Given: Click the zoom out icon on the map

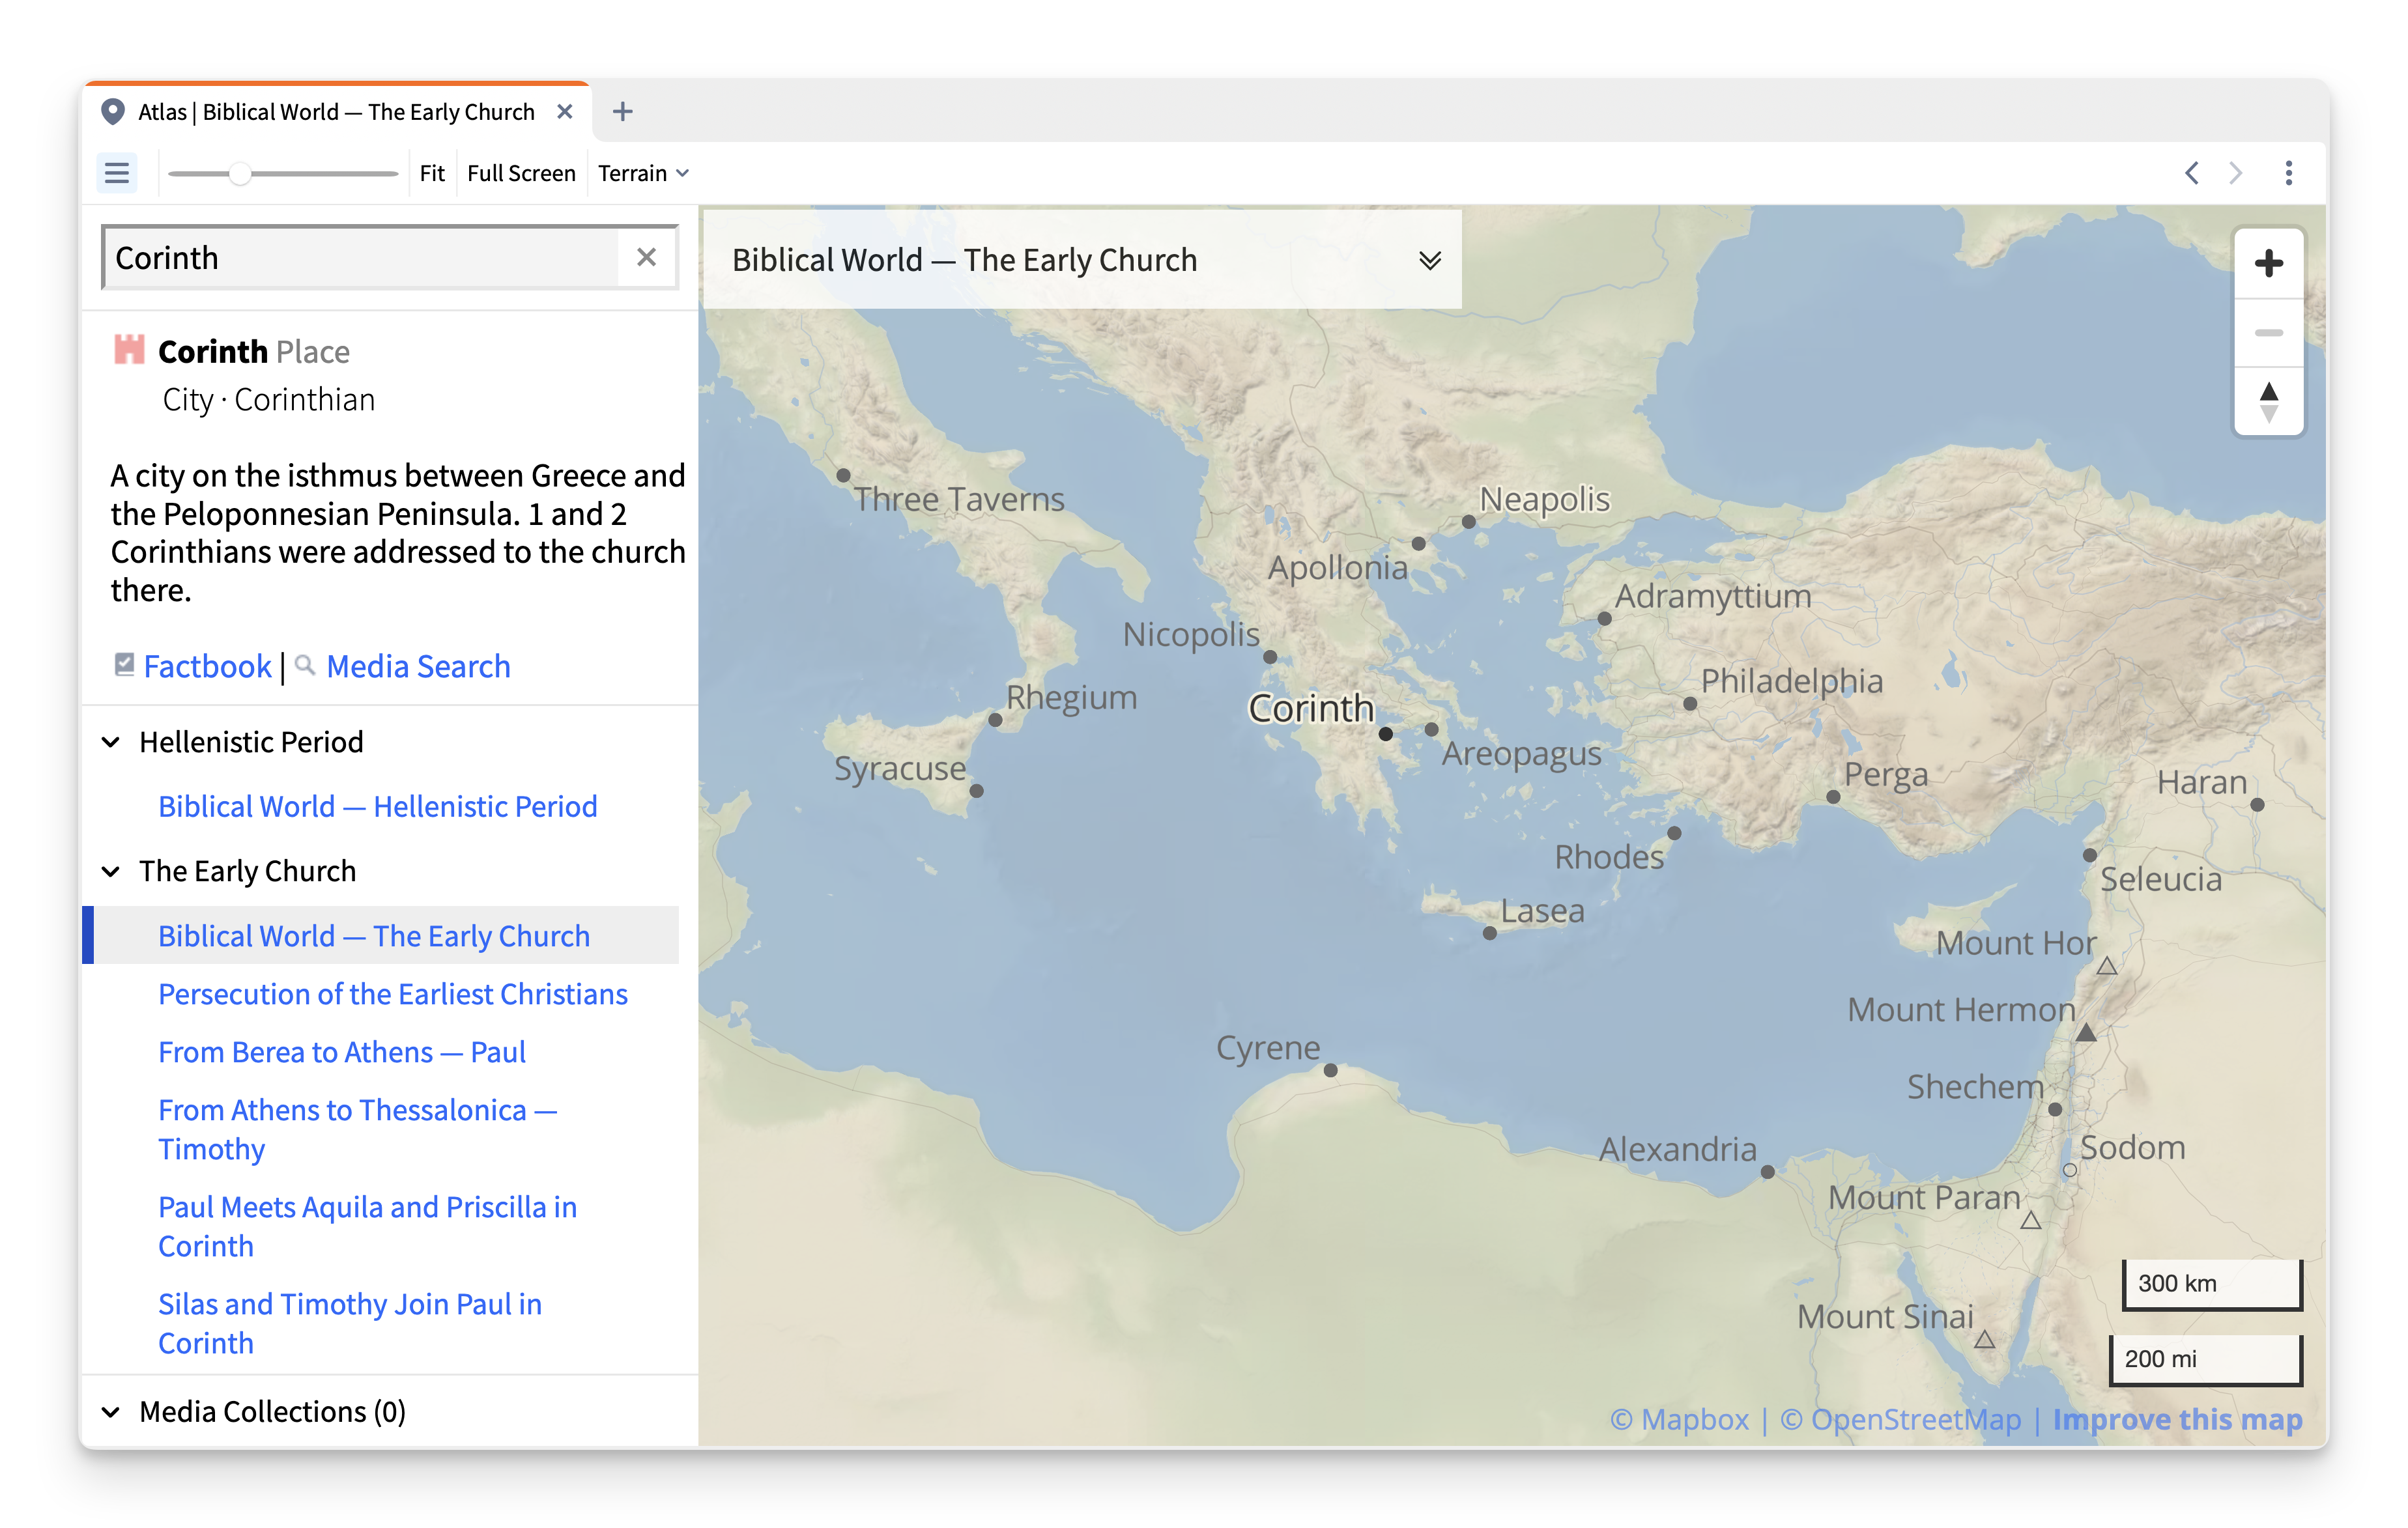Looking at the screenshot, I should click(2269, 332).
